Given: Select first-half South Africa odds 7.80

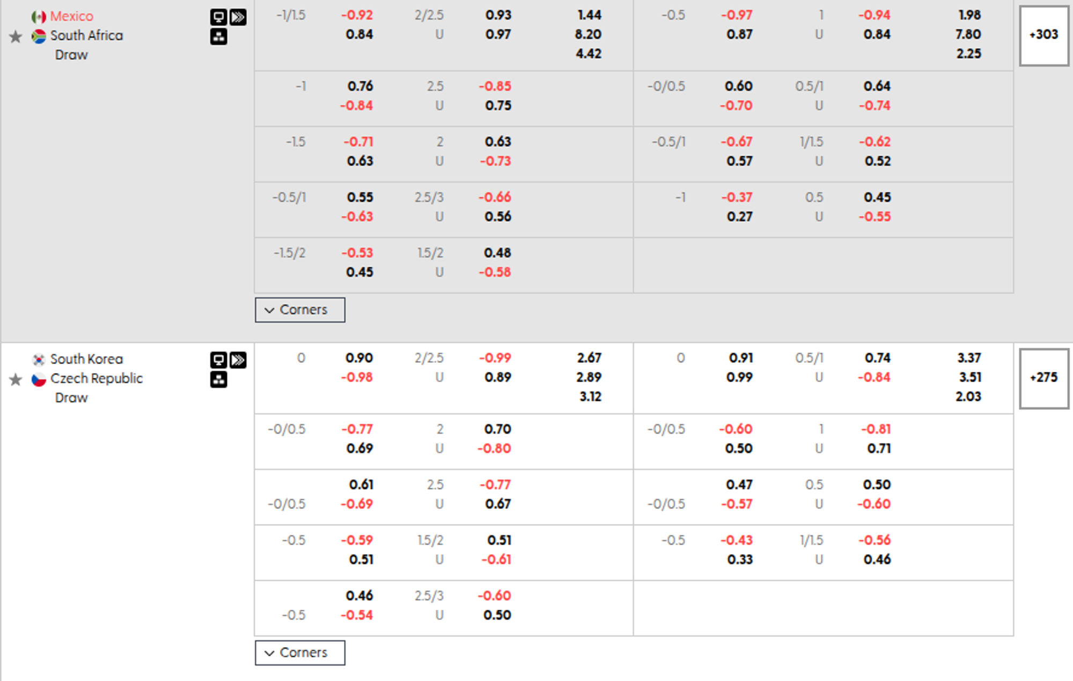Looking at the screenshot, I should pos(968,34).
